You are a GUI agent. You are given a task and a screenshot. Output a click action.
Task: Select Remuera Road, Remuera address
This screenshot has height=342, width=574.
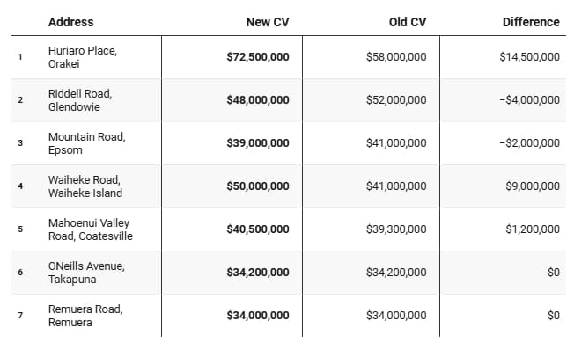[x=85, y=316]
